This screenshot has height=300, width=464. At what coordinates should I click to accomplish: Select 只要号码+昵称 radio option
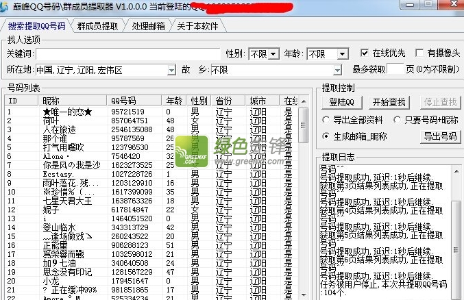pos(397,120)
